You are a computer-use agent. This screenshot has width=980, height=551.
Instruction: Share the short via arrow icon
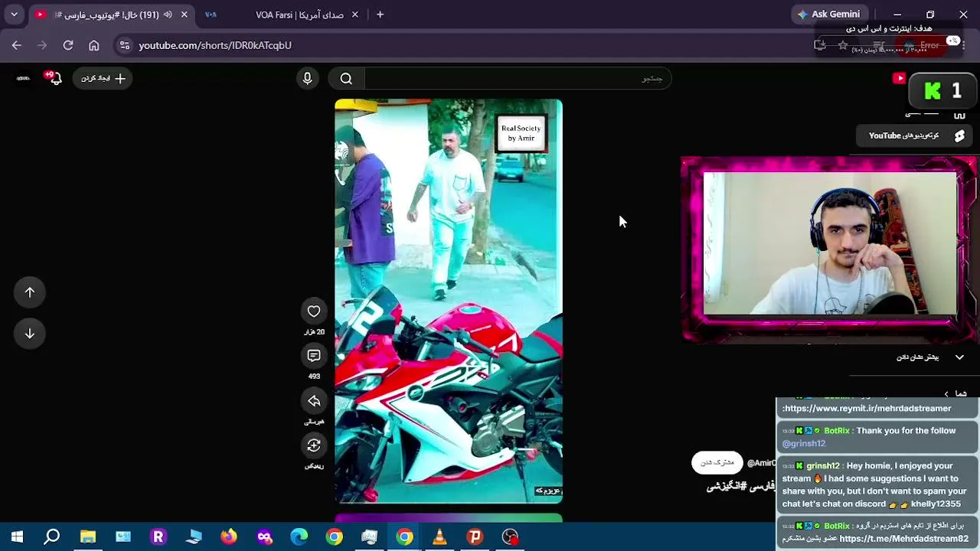pos(314,401)
